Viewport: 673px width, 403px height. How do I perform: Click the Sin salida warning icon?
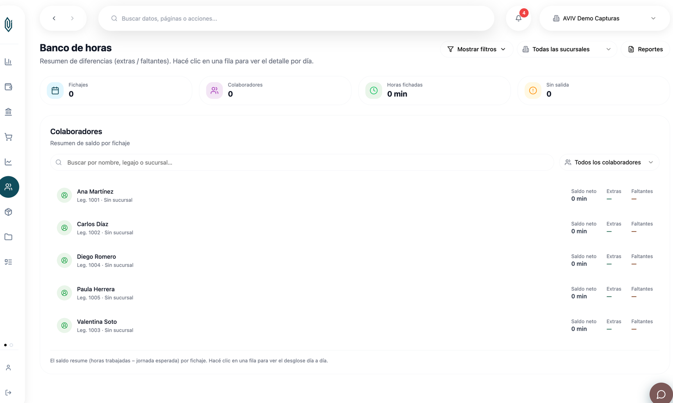[533, 91]
